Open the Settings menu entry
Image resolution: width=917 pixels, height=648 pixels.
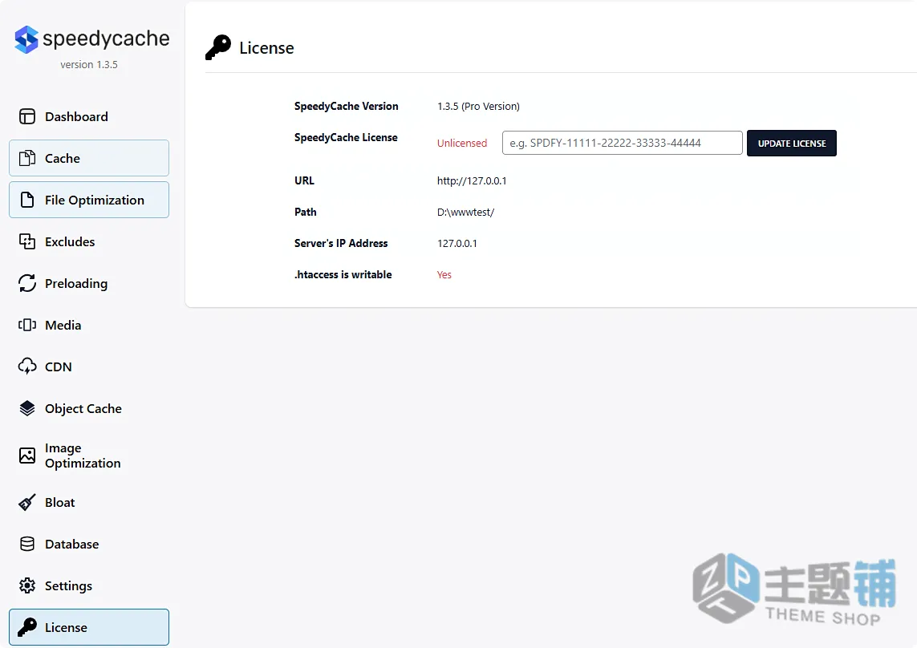point(89,585)
